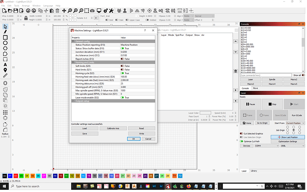307x192 pixels.
Task: Open the Grid Array tool
Action: pyautogui.click(x=5, y=112)
